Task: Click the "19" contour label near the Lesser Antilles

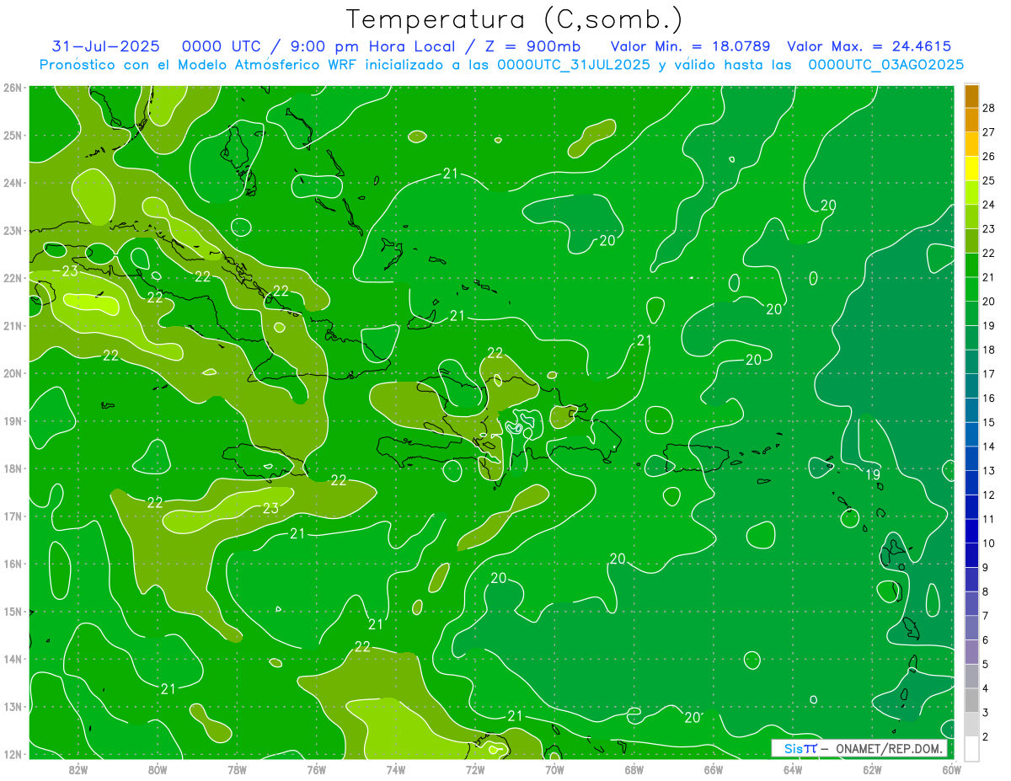Action: (x=873, y=475)
